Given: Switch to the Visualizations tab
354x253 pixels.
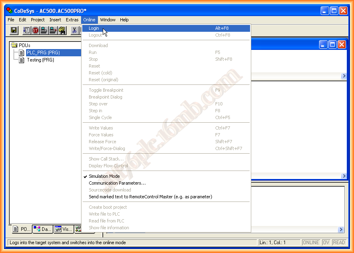Looking at the screenshot, I should 63,229.
